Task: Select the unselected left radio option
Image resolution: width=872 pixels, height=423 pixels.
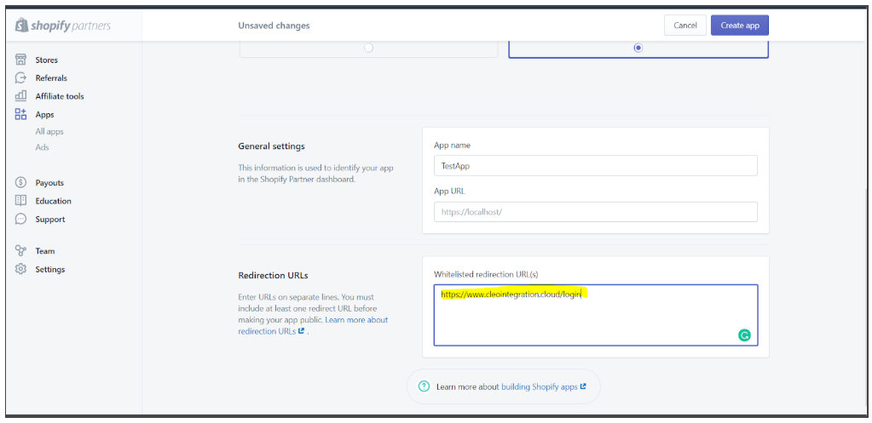Action: click(368, 48)
